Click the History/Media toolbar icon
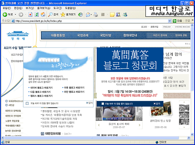 (80, 14)
